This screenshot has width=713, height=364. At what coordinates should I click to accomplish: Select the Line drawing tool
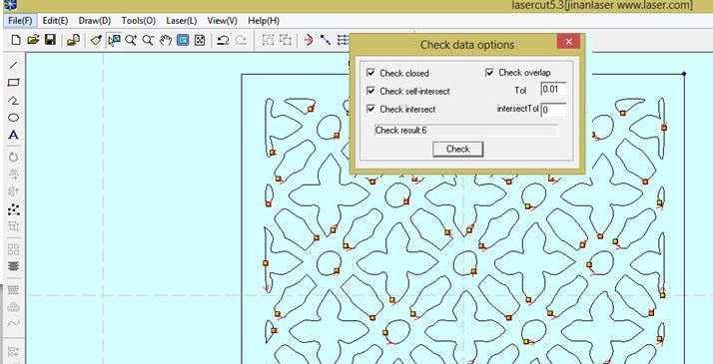pos(14,65)
